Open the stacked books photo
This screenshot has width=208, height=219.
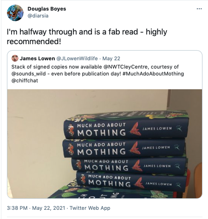tap(105, 144)
